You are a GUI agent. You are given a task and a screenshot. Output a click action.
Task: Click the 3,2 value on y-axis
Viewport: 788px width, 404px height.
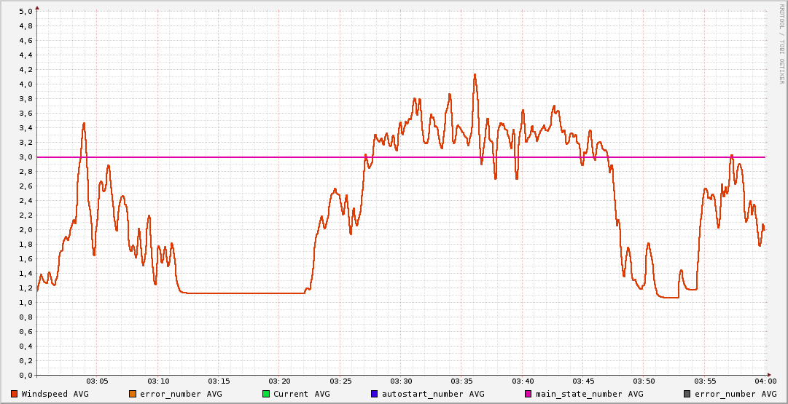pos(27,143)
